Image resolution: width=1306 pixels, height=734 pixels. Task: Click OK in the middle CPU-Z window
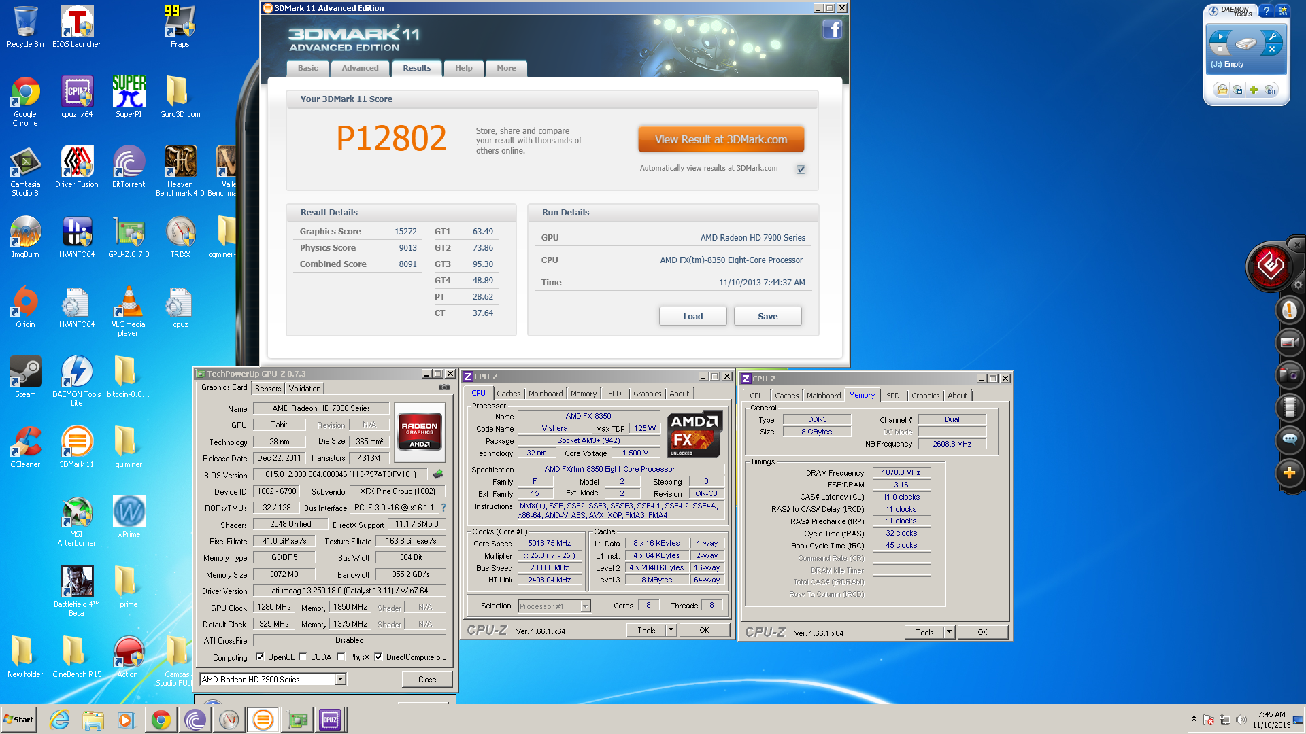click(x=704, y=630)
